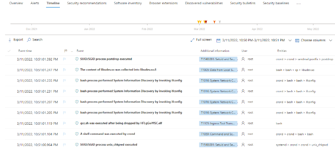The height and width of the screenshot is (151, 335).
Task: Flag the postdrop executed event
Action: click(x=64, y=59)
